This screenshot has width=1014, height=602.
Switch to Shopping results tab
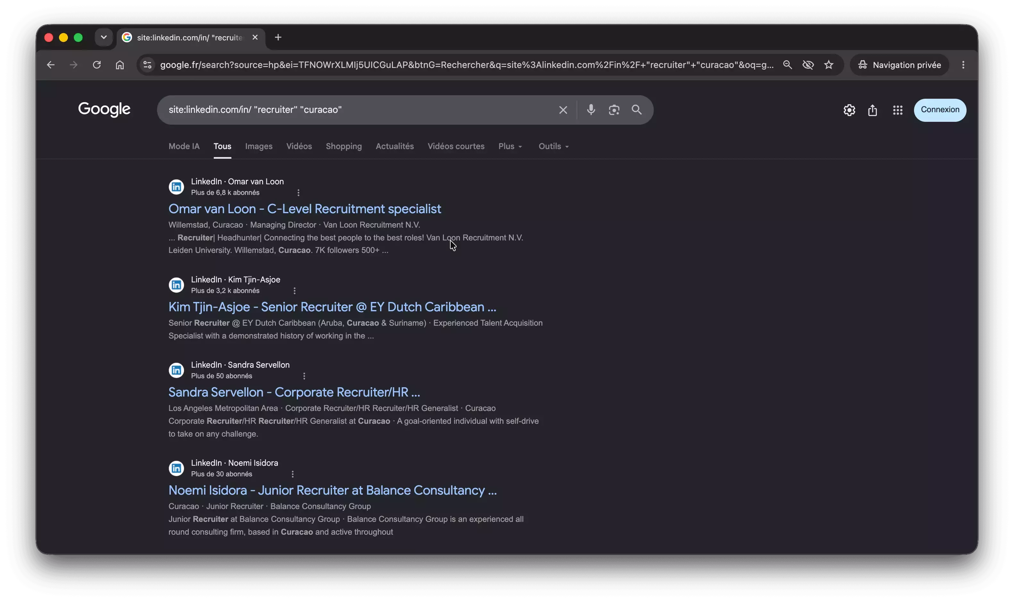tap(344, 146)
